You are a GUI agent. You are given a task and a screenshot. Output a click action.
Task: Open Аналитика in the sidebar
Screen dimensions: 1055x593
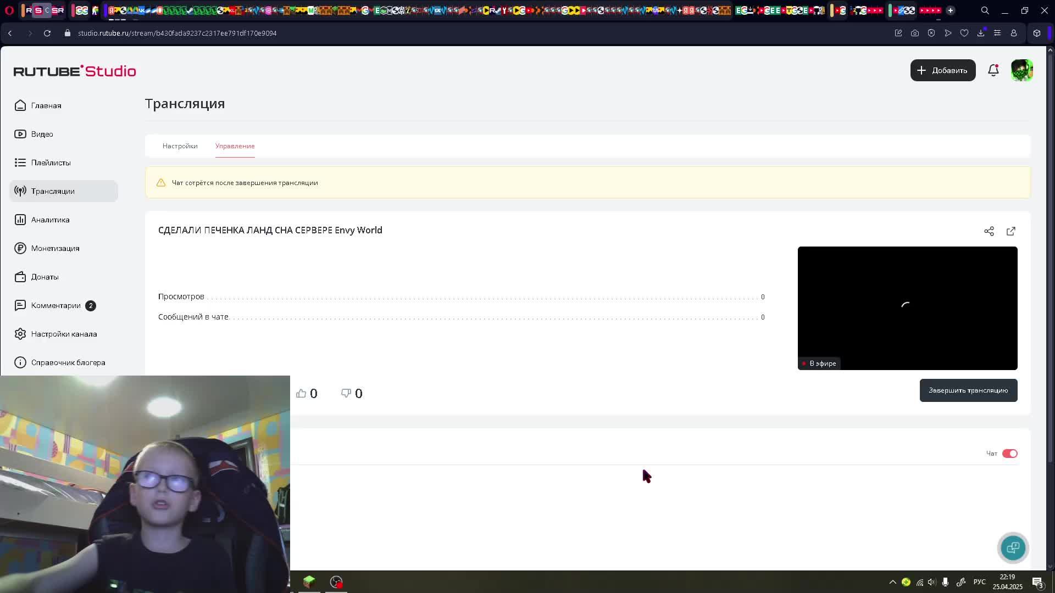[50, 220]
